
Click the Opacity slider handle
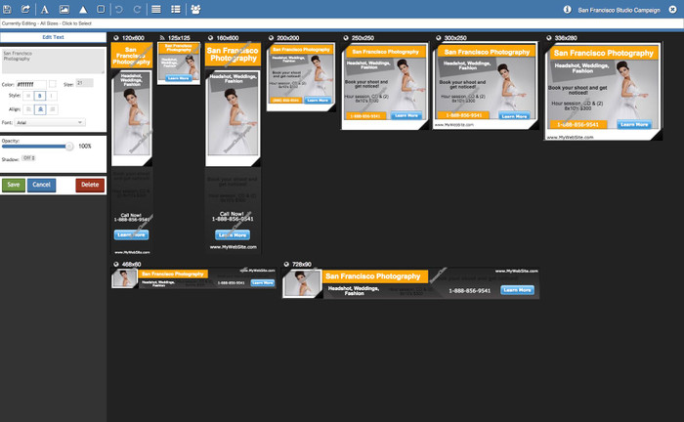69,146
